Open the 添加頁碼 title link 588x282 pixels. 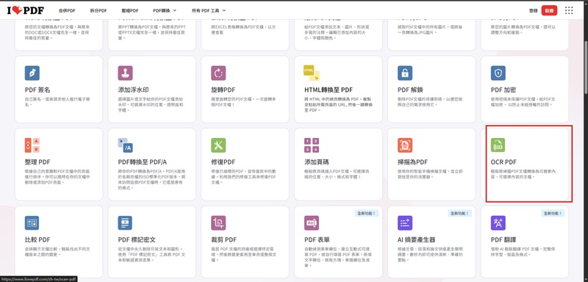pos(317,162)
